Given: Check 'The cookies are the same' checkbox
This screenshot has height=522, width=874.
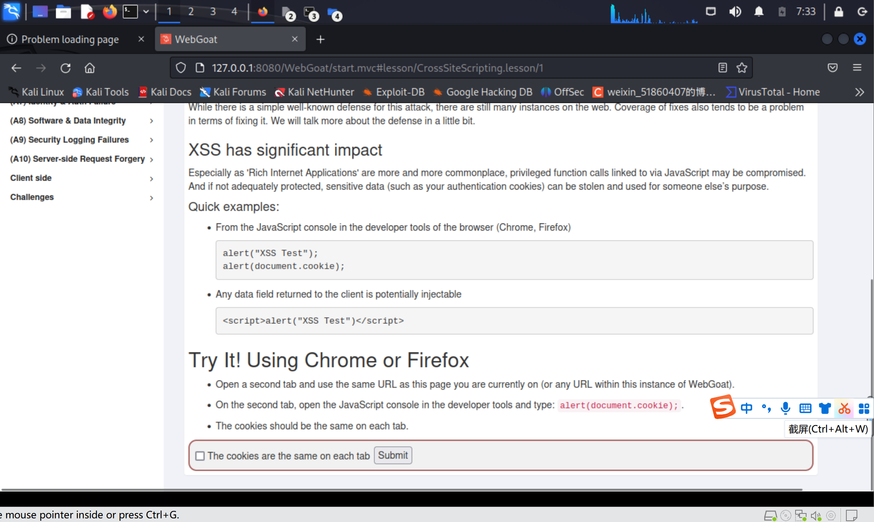Looking at the screenshot, I should point(200,456).
